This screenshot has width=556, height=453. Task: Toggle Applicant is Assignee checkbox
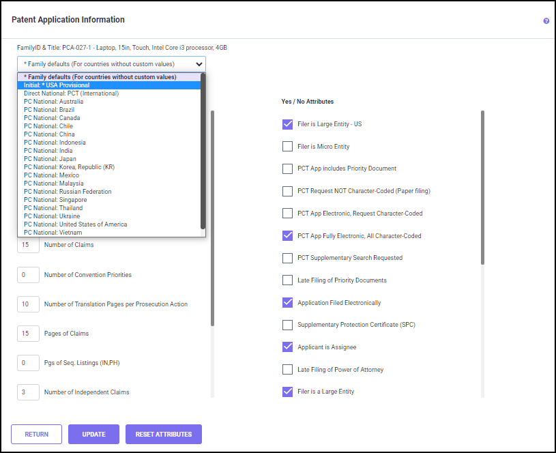287,347
